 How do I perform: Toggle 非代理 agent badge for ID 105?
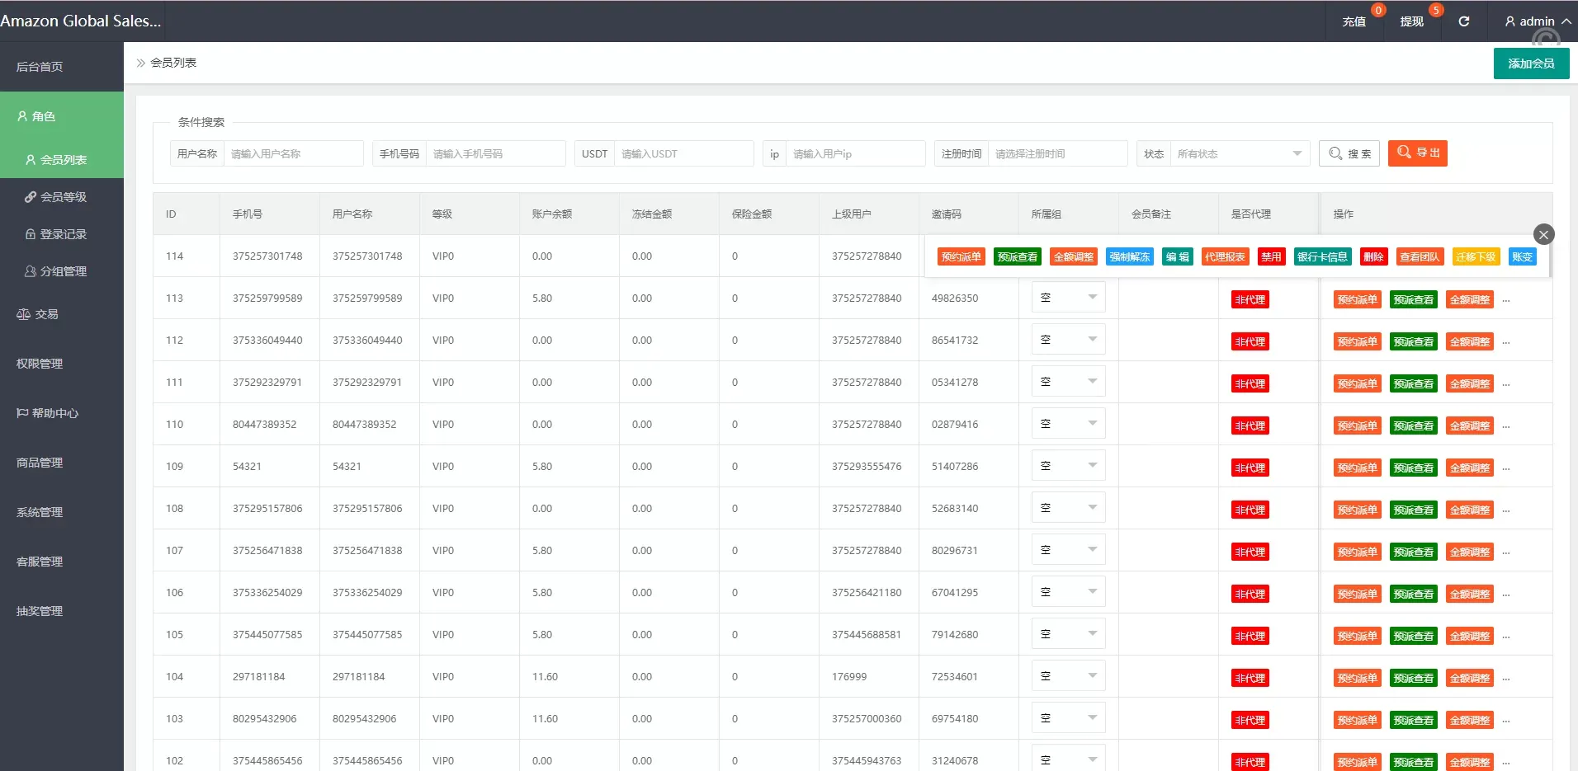[1250, 637]
